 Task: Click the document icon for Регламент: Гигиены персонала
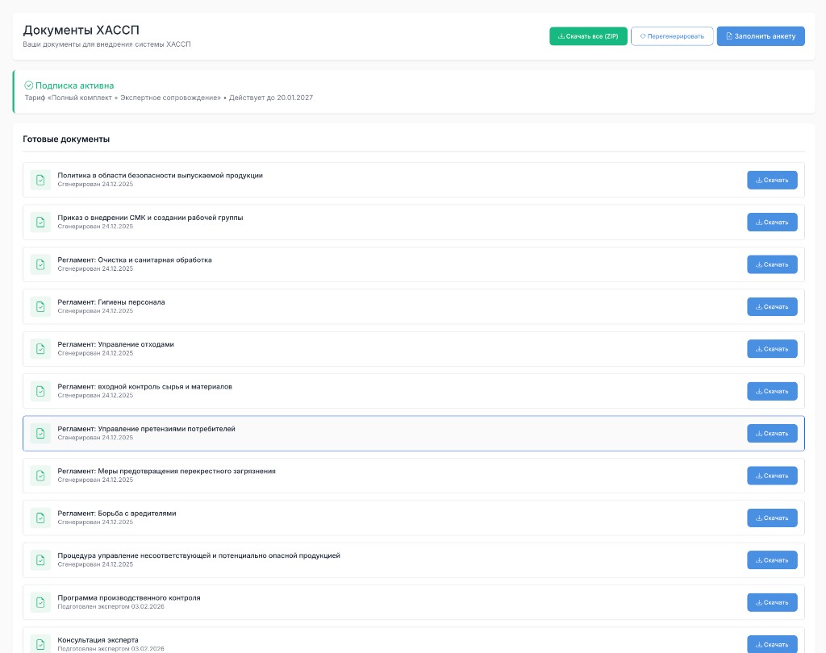pyautogui.click(x=40, y=306)
